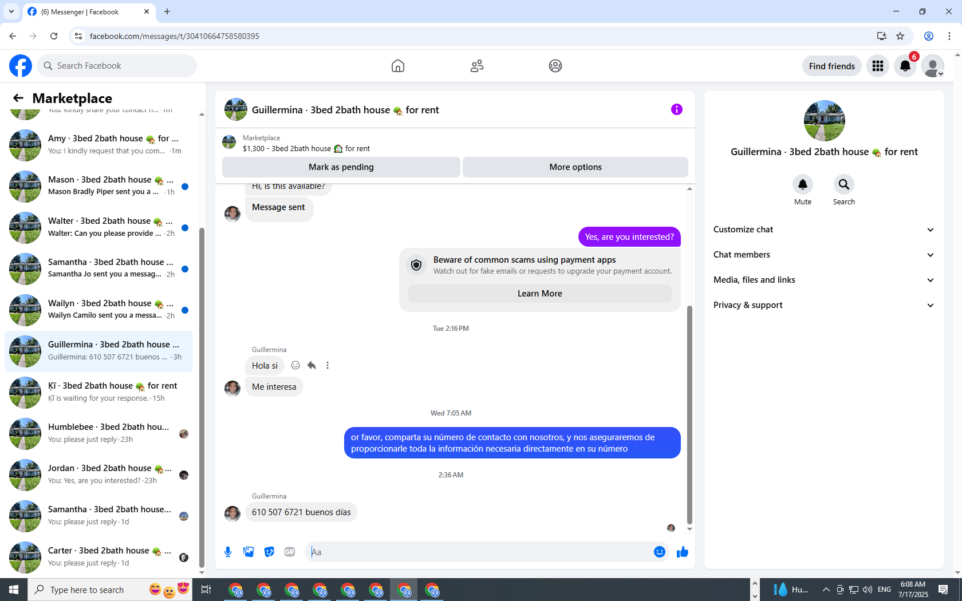Viewport: 962px width, 601px height.
Task: Open more options for "Hola si" message
Action: click(328, 365)
